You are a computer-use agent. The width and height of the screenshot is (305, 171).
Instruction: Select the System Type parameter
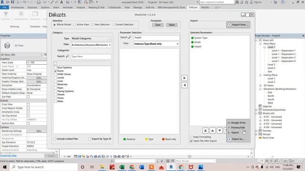point(201,38)
